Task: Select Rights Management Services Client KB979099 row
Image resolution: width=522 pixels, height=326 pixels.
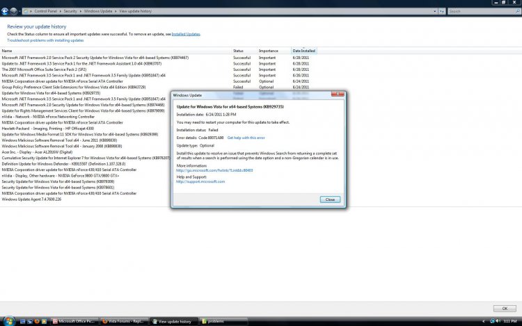Action: point(84,111)
